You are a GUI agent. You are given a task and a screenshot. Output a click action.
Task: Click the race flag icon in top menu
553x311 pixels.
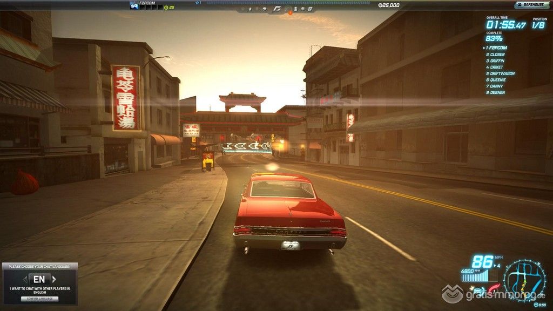276,9
